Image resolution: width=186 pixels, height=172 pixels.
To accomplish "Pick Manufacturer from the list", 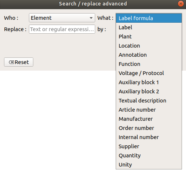I will pos(149,119).
